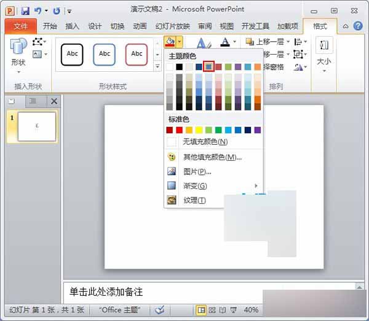Click the Undo arrow icon
The width and height of the screenshot is (369, 321).
point(38,10)
